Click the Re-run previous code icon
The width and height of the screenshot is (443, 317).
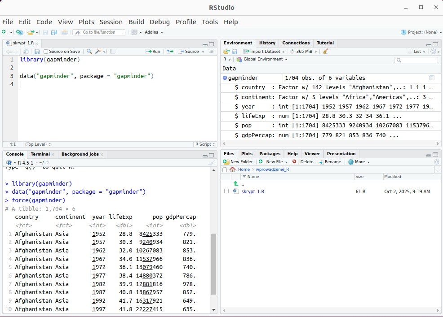(x=170, y=51)
